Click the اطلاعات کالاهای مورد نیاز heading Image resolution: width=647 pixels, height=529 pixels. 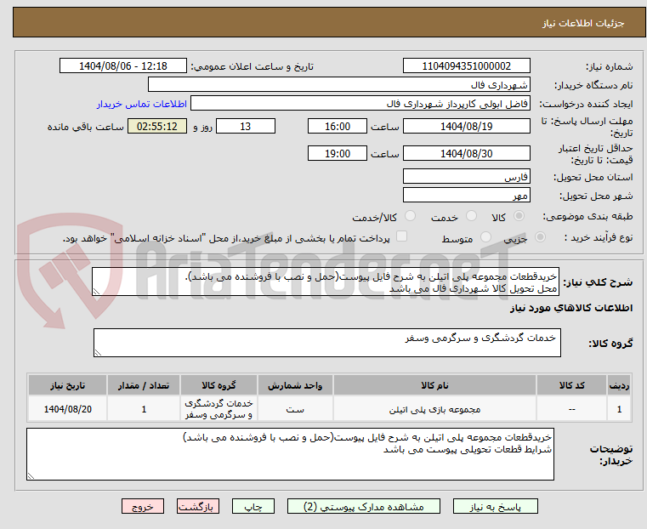(x=571, y=308)
